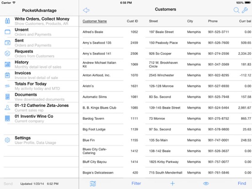Click street 150 Peabody Place
The width and height of the screenshot is (252, 189).
(163, 42)
